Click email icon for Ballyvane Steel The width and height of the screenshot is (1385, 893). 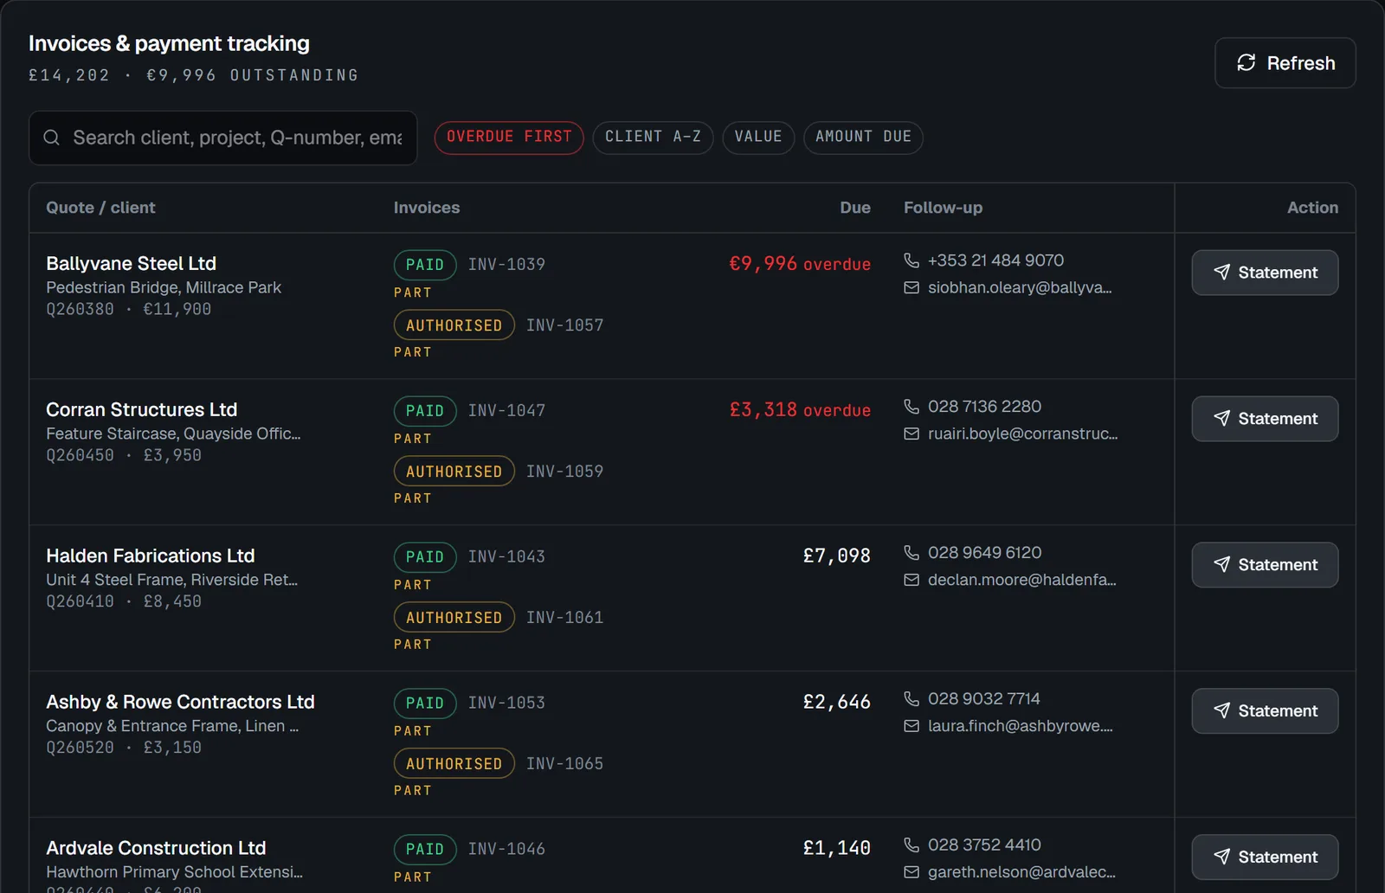coord(912,287)
